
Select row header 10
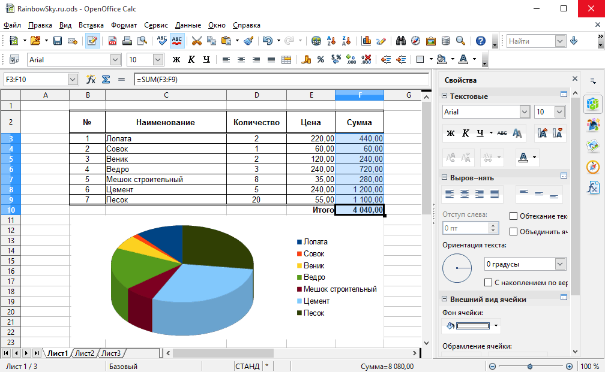11,210
